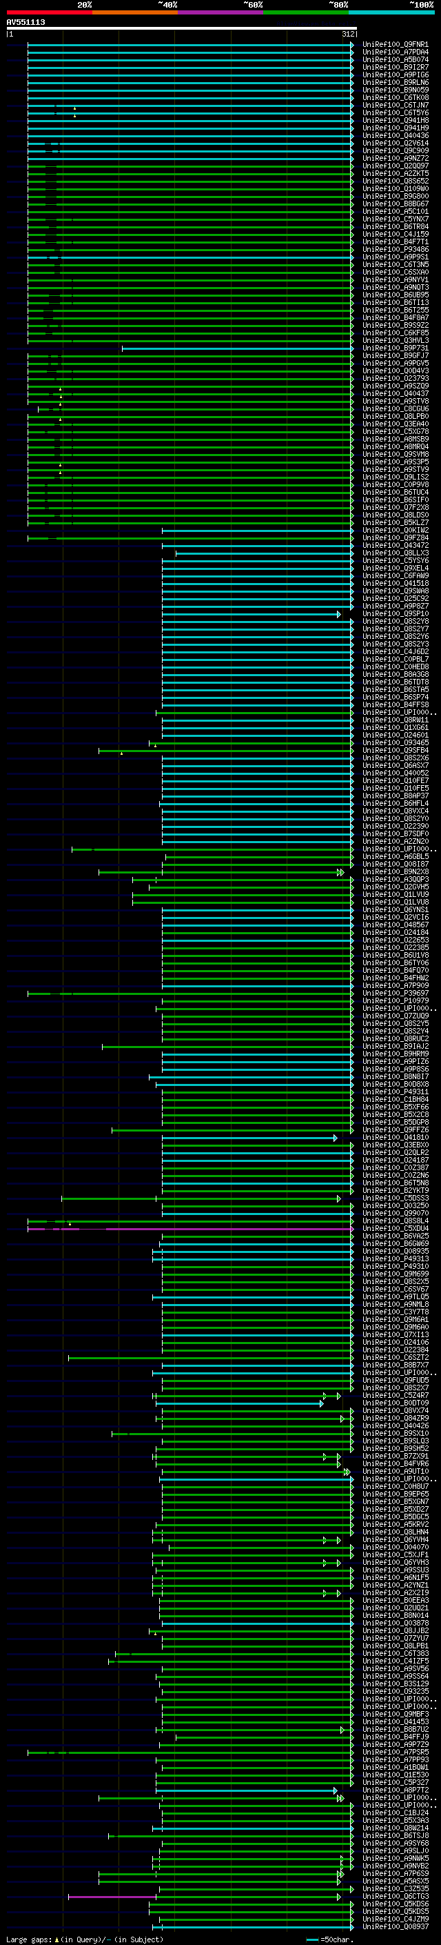Click the purple ~60% identity color bar
Image resolution: width=441 pixels, height=1945 pixels.
pyautogui.click(x=221, y=12)
